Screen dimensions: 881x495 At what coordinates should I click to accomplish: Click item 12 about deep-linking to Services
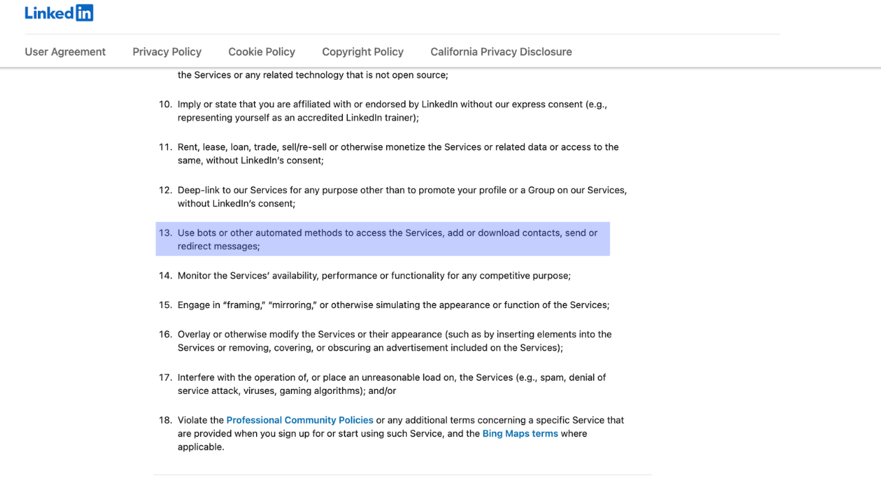[402, 190]
